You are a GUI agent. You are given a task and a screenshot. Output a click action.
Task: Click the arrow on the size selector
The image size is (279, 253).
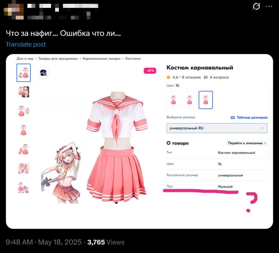pyautogui.click(x=262, y=128)
